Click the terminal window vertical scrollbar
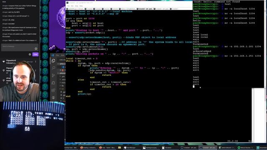Viewport: 267px width, 150px height. pyautogui.click(x=265, y=44)
